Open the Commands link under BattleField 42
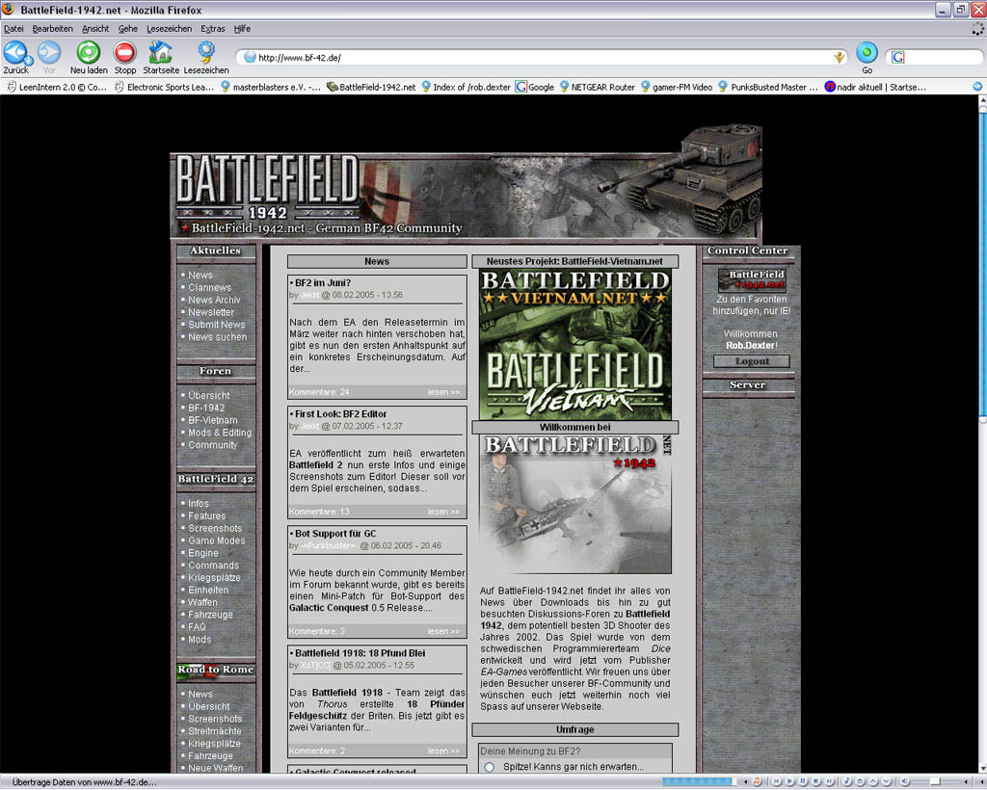Screen dimensions: 987x790 [213, 566]
